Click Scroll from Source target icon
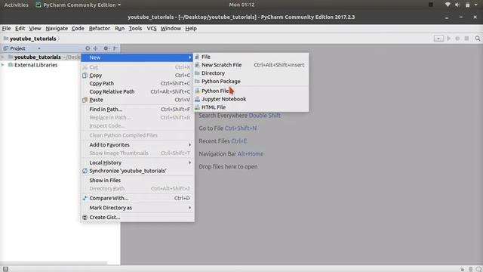The image size is (483, 272). (88, 48)
